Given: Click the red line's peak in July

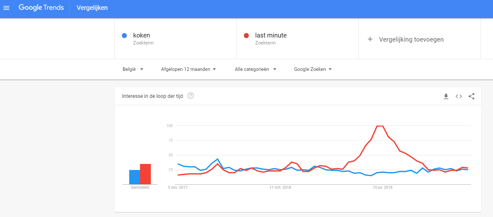Looking at the screenshot, I should [380, 126].
